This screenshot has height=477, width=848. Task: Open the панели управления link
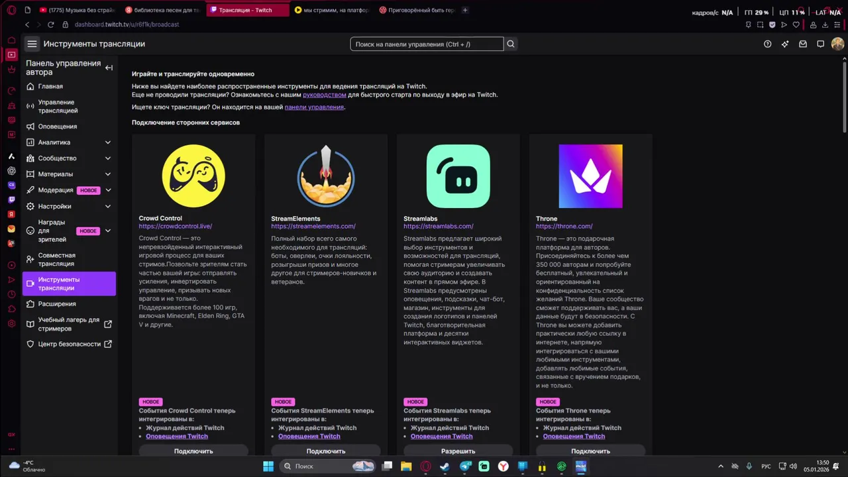pos(314,107)
